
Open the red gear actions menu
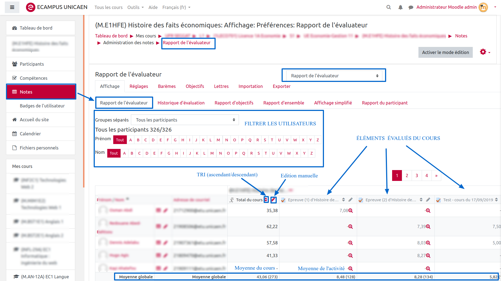pyautogui.click(x=485, y=52)
